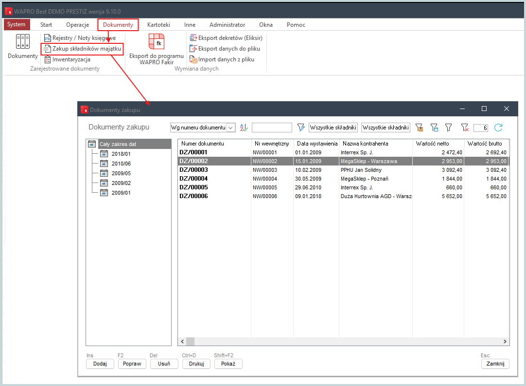Click Eksport danych do pliku
The image size is (526, 386).
click(225, 49)
